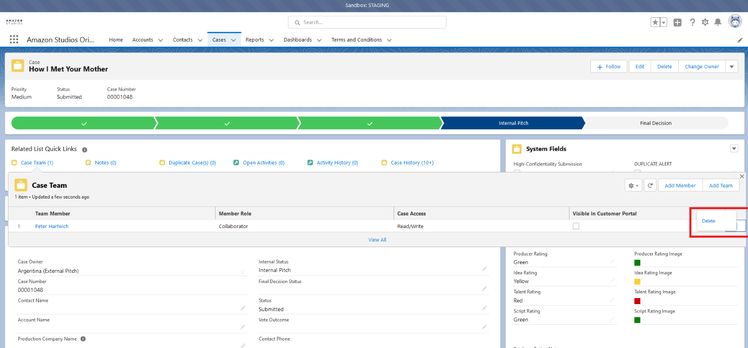Open the Favorites star icon

tap(655, 22)
